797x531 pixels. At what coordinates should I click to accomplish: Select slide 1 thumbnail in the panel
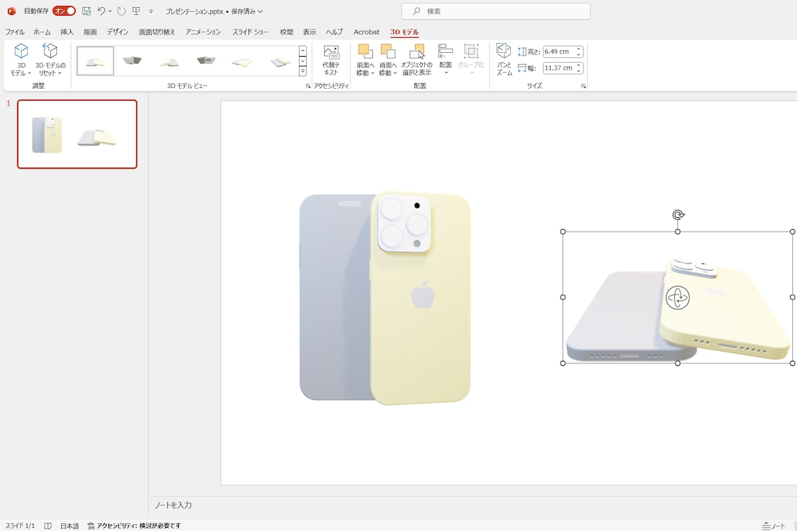click(x=77, y=134)
